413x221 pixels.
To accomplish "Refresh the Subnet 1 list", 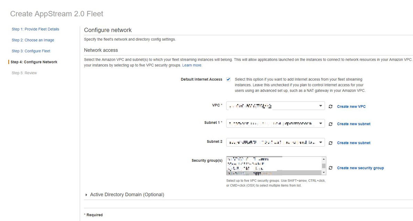I will [331, 124].
